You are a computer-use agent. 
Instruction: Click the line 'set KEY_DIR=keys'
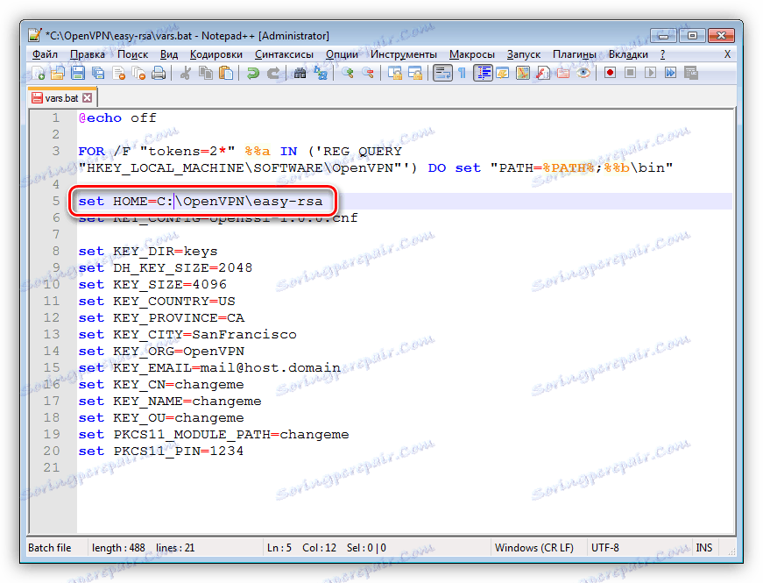pos(148,252)
